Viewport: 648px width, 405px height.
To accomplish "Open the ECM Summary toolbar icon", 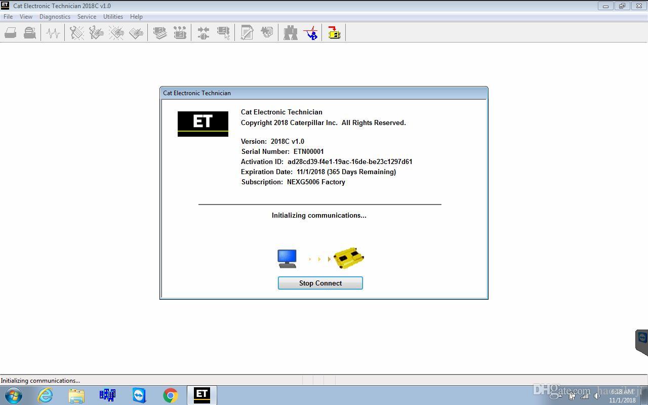I will coord(160,33).
